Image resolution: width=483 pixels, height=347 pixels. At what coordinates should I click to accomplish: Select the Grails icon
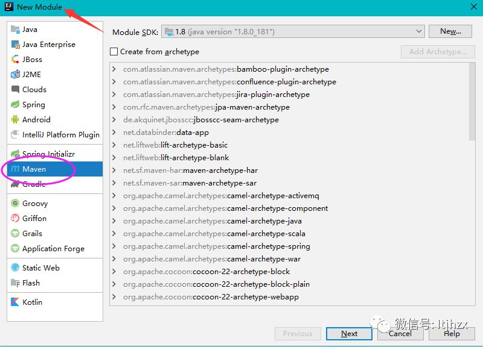15,233
